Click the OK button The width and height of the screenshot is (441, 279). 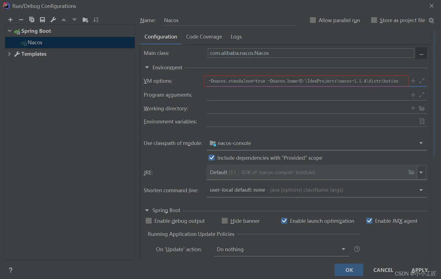pos(349,270)
